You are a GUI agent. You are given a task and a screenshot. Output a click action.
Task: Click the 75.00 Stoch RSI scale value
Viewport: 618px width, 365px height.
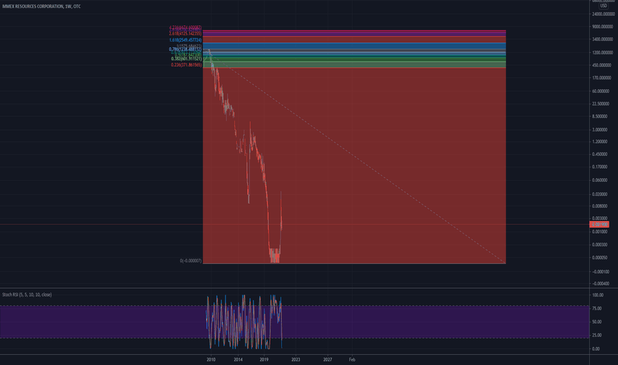[x=597, y=309]
